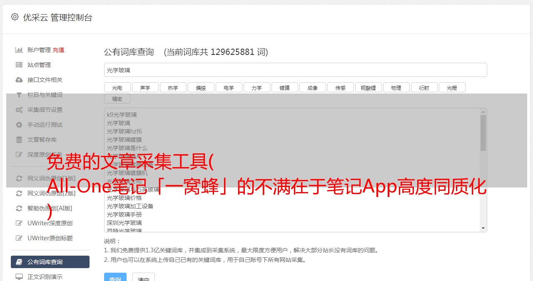The height and width of the screenshot is (281, 533).
Task: Click the filter icon for 栏目与关键词
Action: [19, 95]
